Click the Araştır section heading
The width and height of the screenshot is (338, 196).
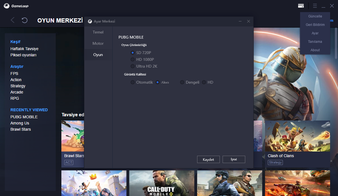(17, 66)
